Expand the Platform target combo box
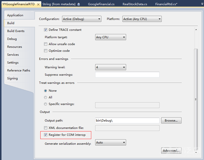This screenshot has width=204, height=160. pyautogui.click(x=110, y=37)
